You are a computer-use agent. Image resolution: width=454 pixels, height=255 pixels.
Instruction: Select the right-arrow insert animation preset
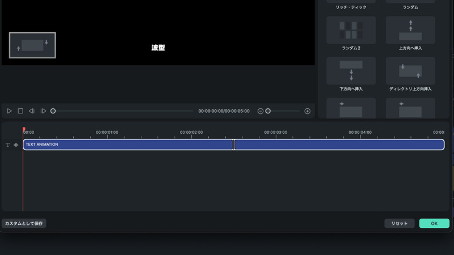coord(351,108)
